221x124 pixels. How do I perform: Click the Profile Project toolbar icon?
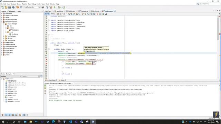[x=64, y=7]
